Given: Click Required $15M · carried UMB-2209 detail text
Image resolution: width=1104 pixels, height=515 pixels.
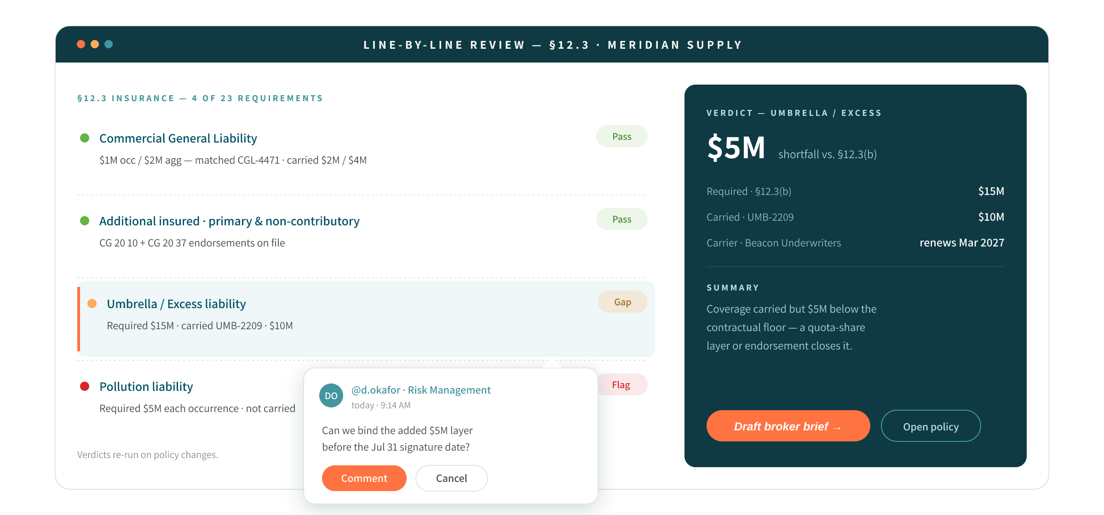Looking at the screenshot, I should coord(200,326).
